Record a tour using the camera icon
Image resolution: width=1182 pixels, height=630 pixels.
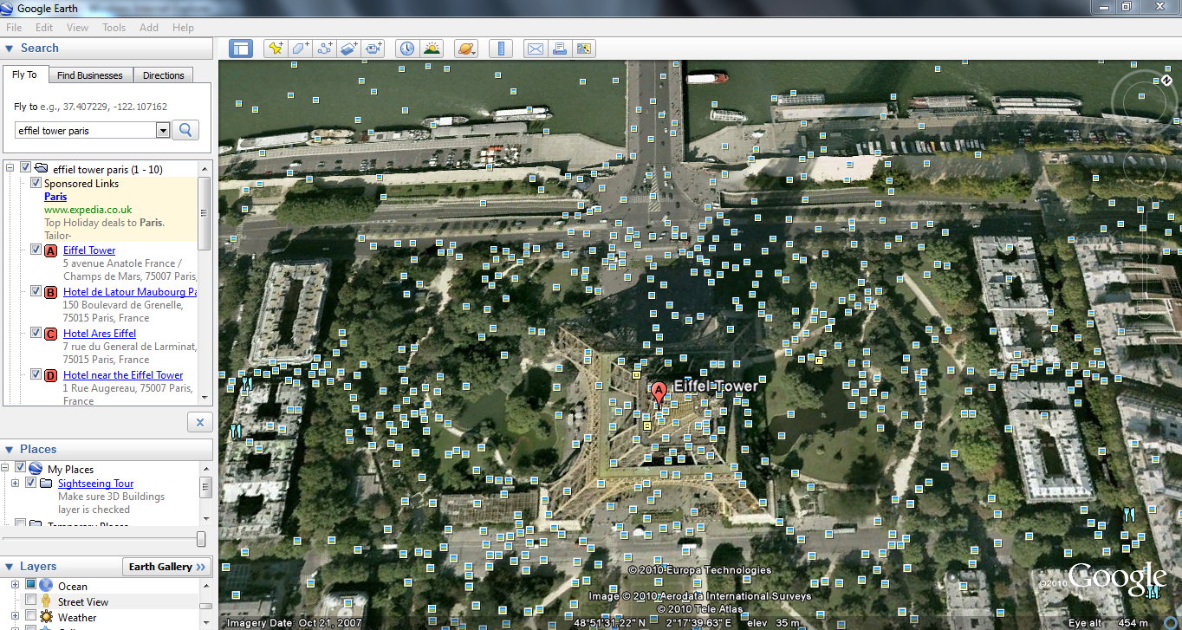[373, 49]
